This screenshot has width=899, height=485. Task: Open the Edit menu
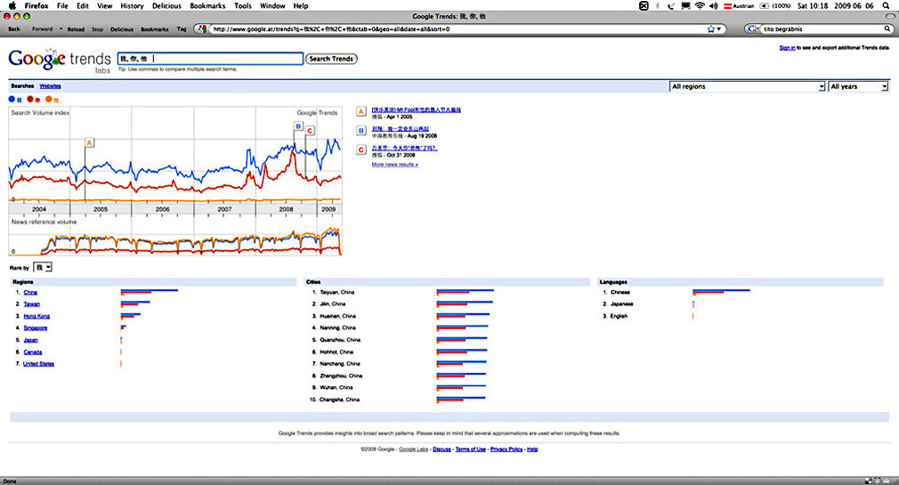(83, 5)
